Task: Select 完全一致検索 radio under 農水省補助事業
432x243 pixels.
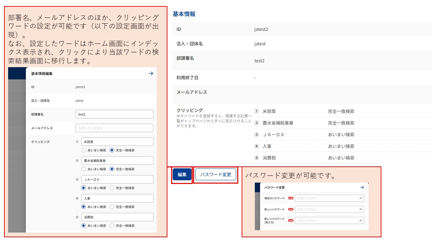Action: click(x=112, y=169)
